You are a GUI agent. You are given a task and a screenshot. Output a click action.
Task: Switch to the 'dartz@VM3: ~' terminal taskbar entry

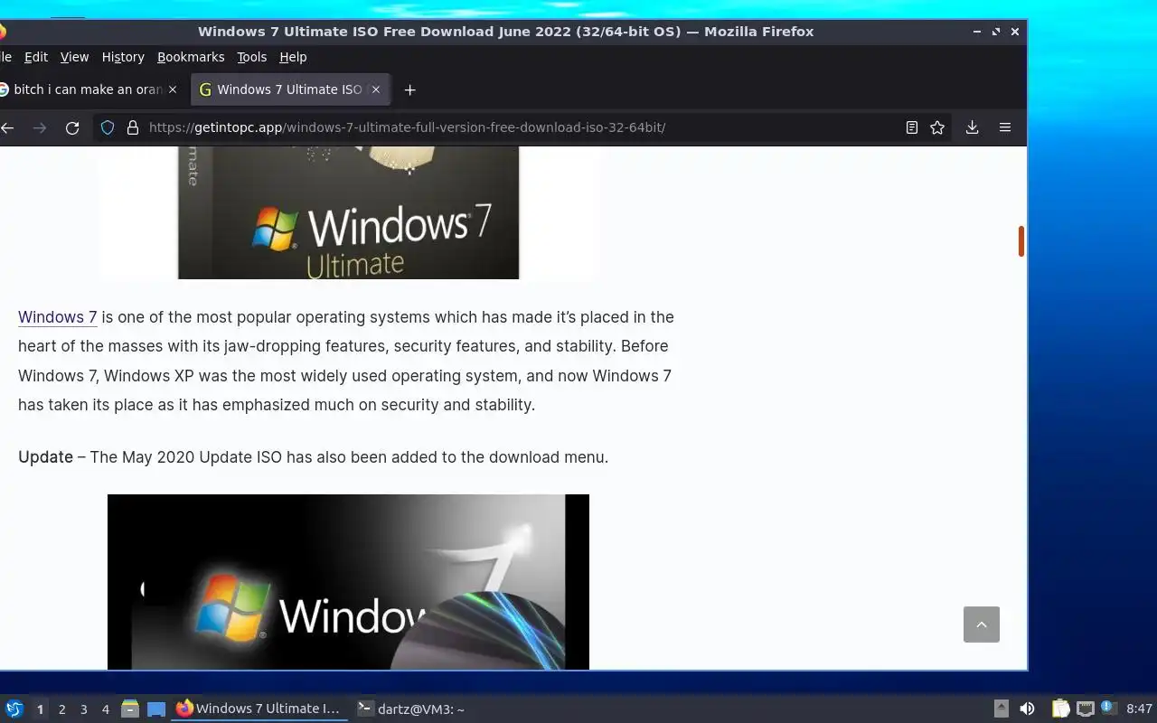pos(410,709)
